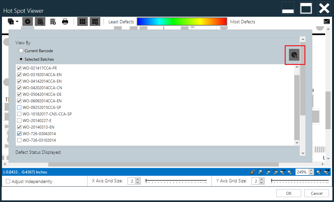Select the Current Barcode radio button

(x=21, y=51)
